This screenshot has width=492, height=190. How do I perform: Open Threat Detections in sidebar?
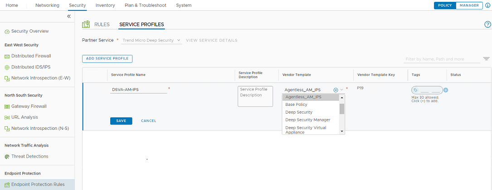(x=29, y=157)
